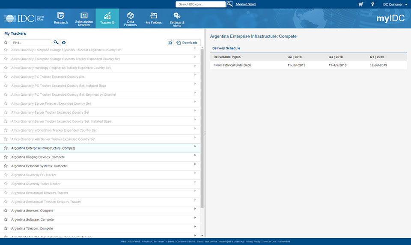The image size is (411, 245).
Task: Star Argentina Services: Compete
Action: point(6,210)
